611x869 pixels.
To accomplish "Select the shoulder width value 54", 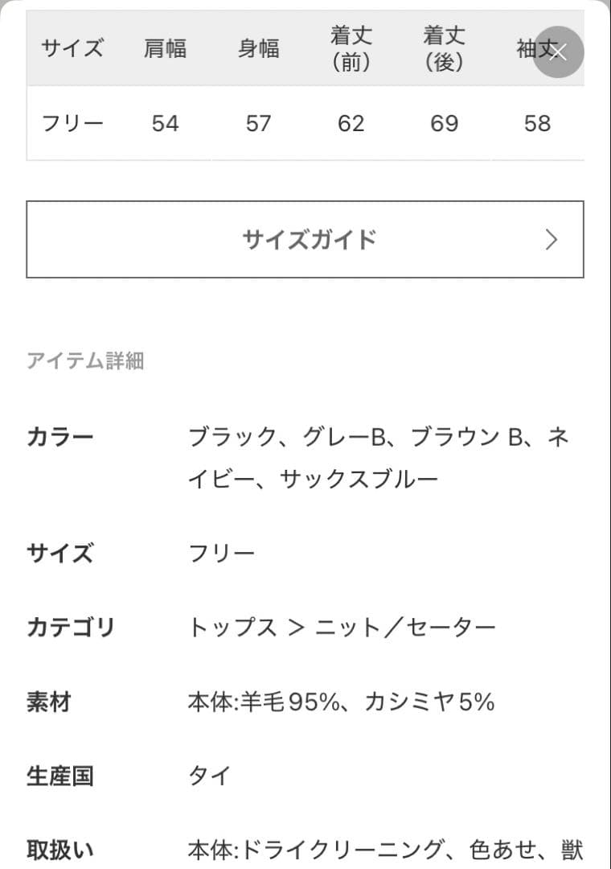I will [x=166, y=124].
